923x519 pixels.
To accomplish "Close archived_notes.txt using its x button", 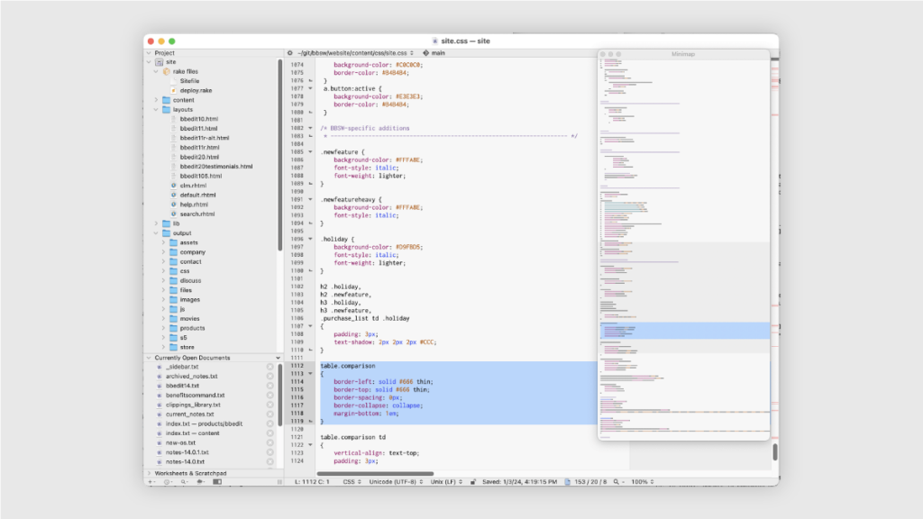I will (270, 377).
